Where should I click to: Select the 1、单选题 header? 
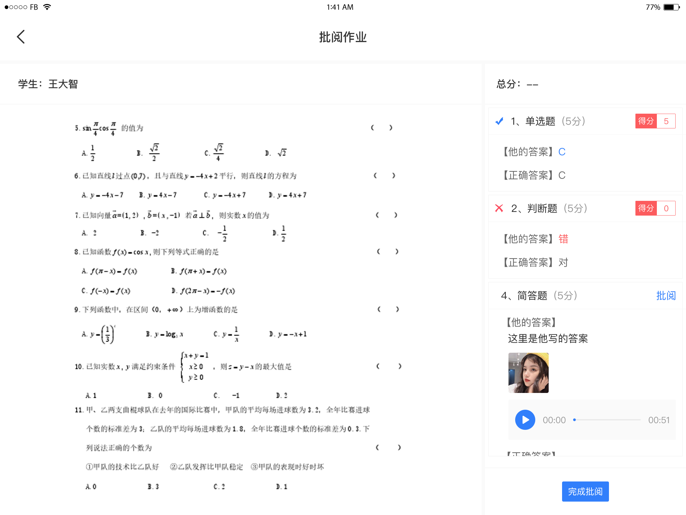[548, 121]
